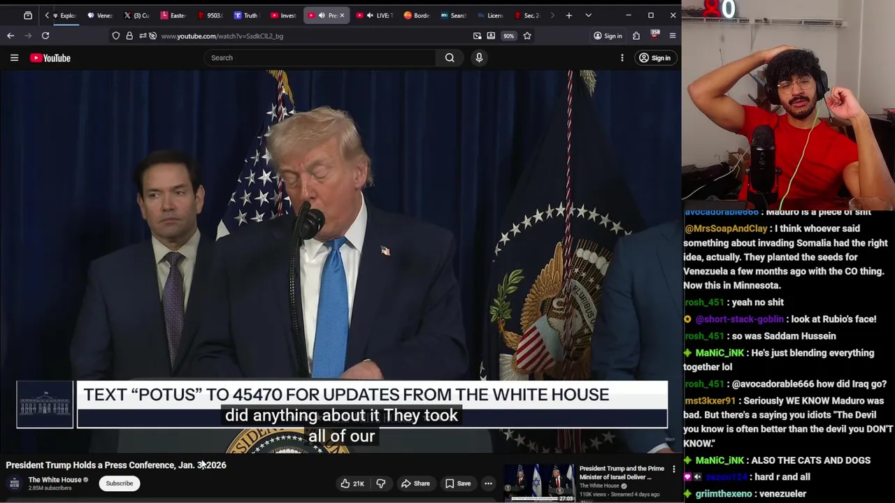
Task: Open The White House channel name link
Action: coord(55,480)
